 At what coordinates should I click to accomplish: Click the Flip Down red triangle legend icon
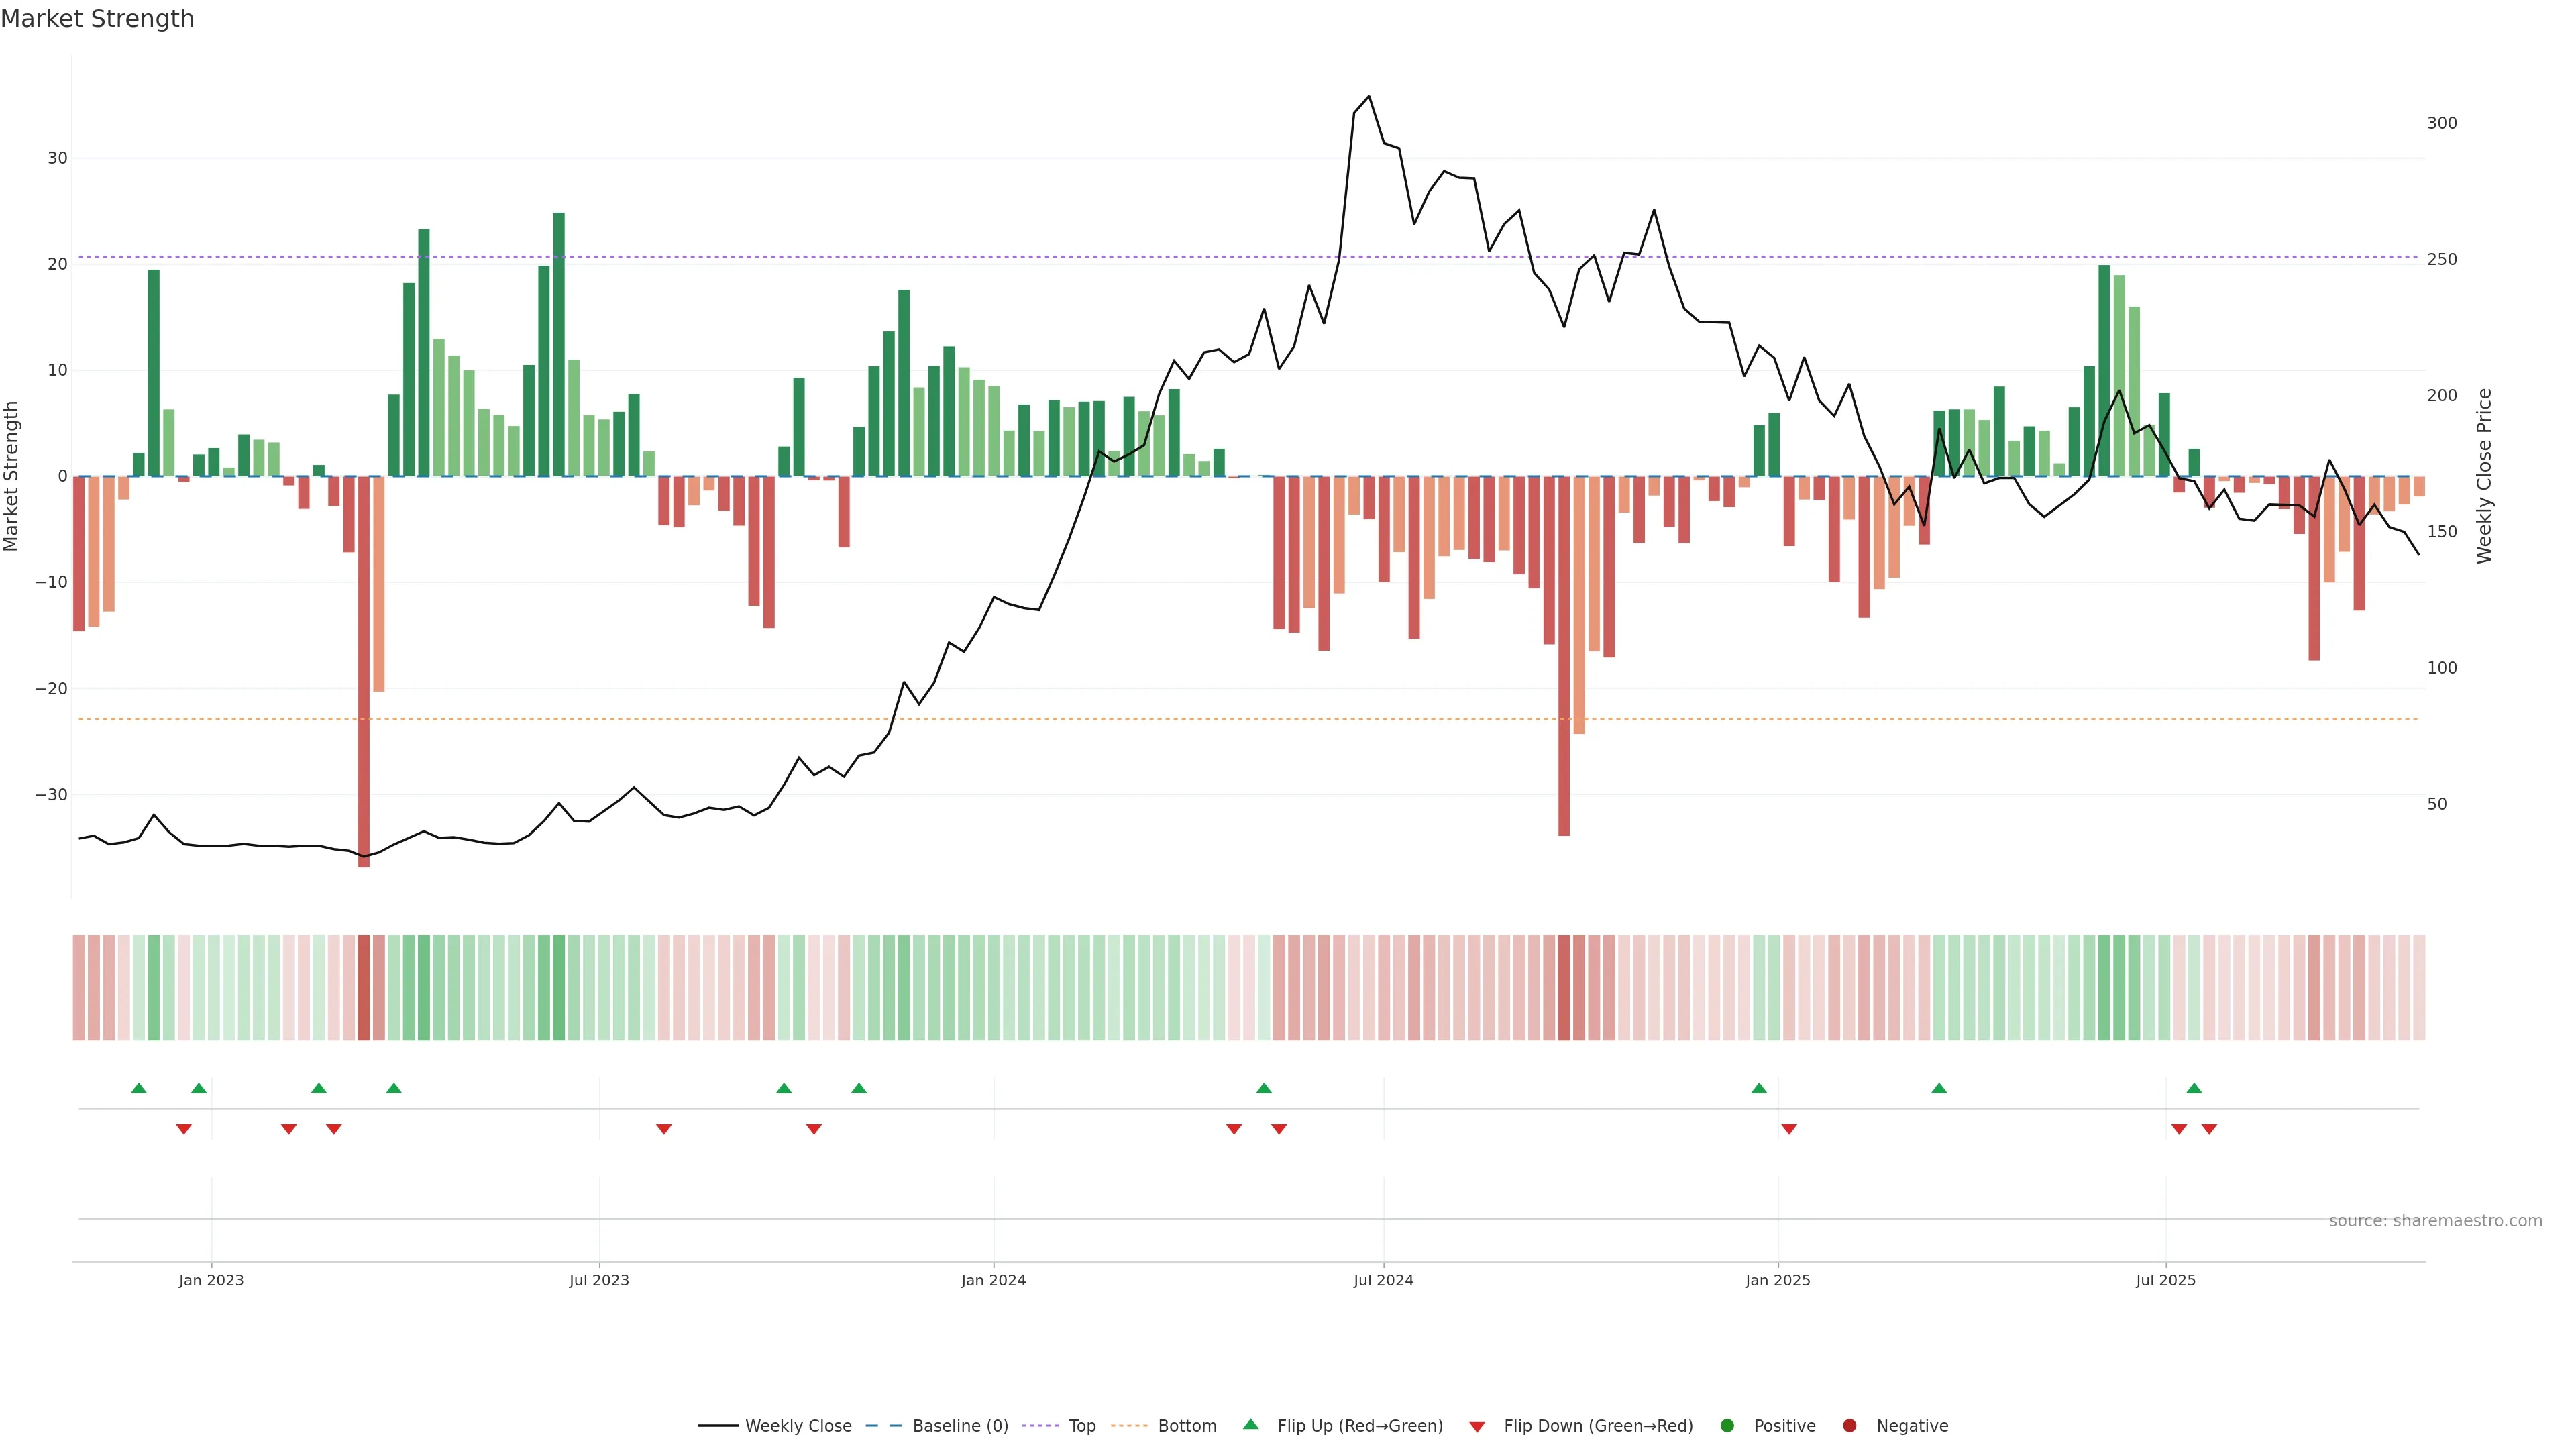pos(1477,1427)
